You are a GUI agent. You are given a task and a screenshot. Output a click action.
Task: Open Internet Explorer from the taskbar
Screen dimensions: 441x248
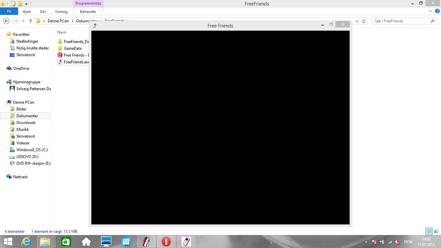point(26,241)
